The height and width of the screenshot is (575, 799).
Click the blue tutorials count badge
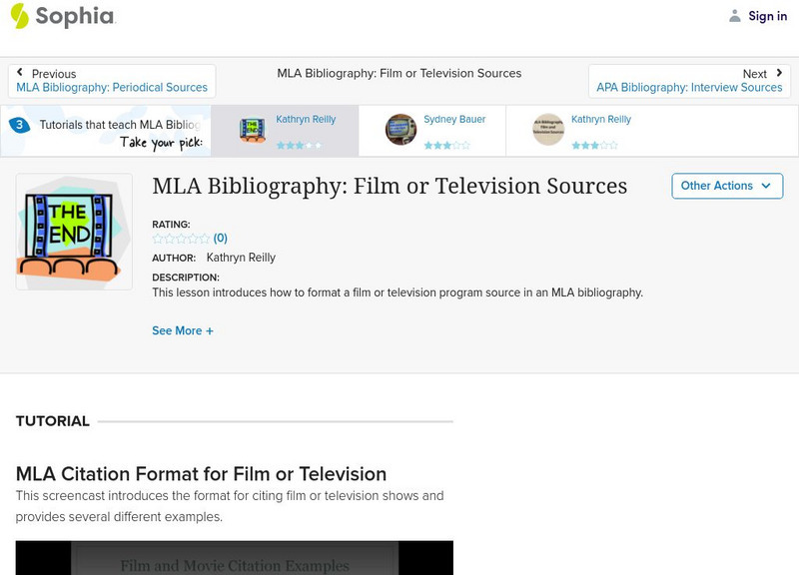[x=19, y=125]
